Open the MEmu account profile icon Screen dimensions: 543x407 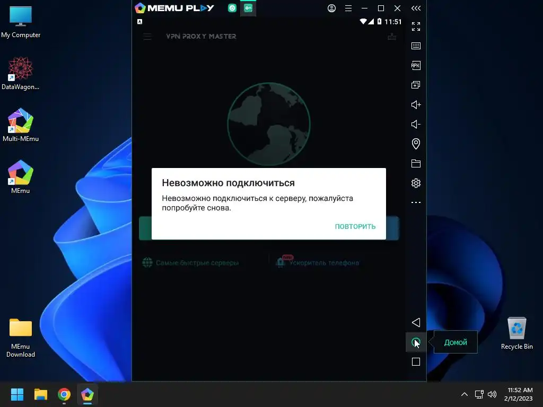tap(331, 8)
